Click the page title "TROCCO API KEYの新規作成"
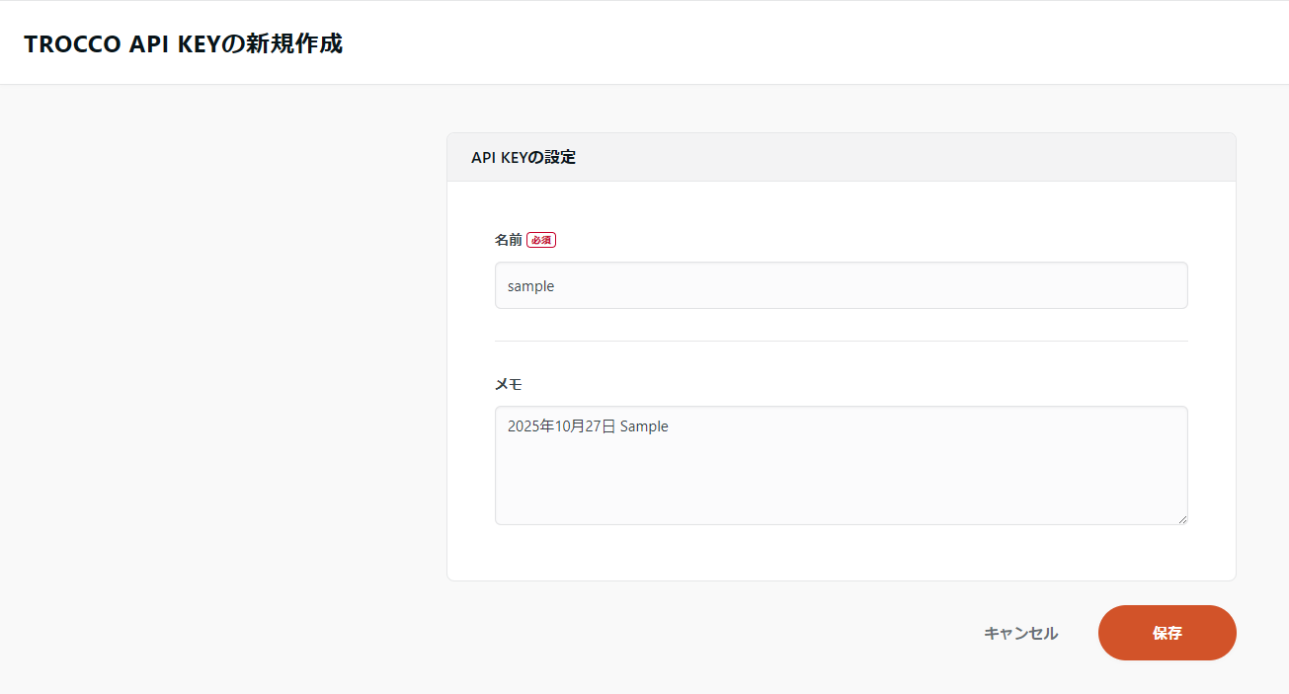Screen dimensions: 1289x694 tap(184, 43)
